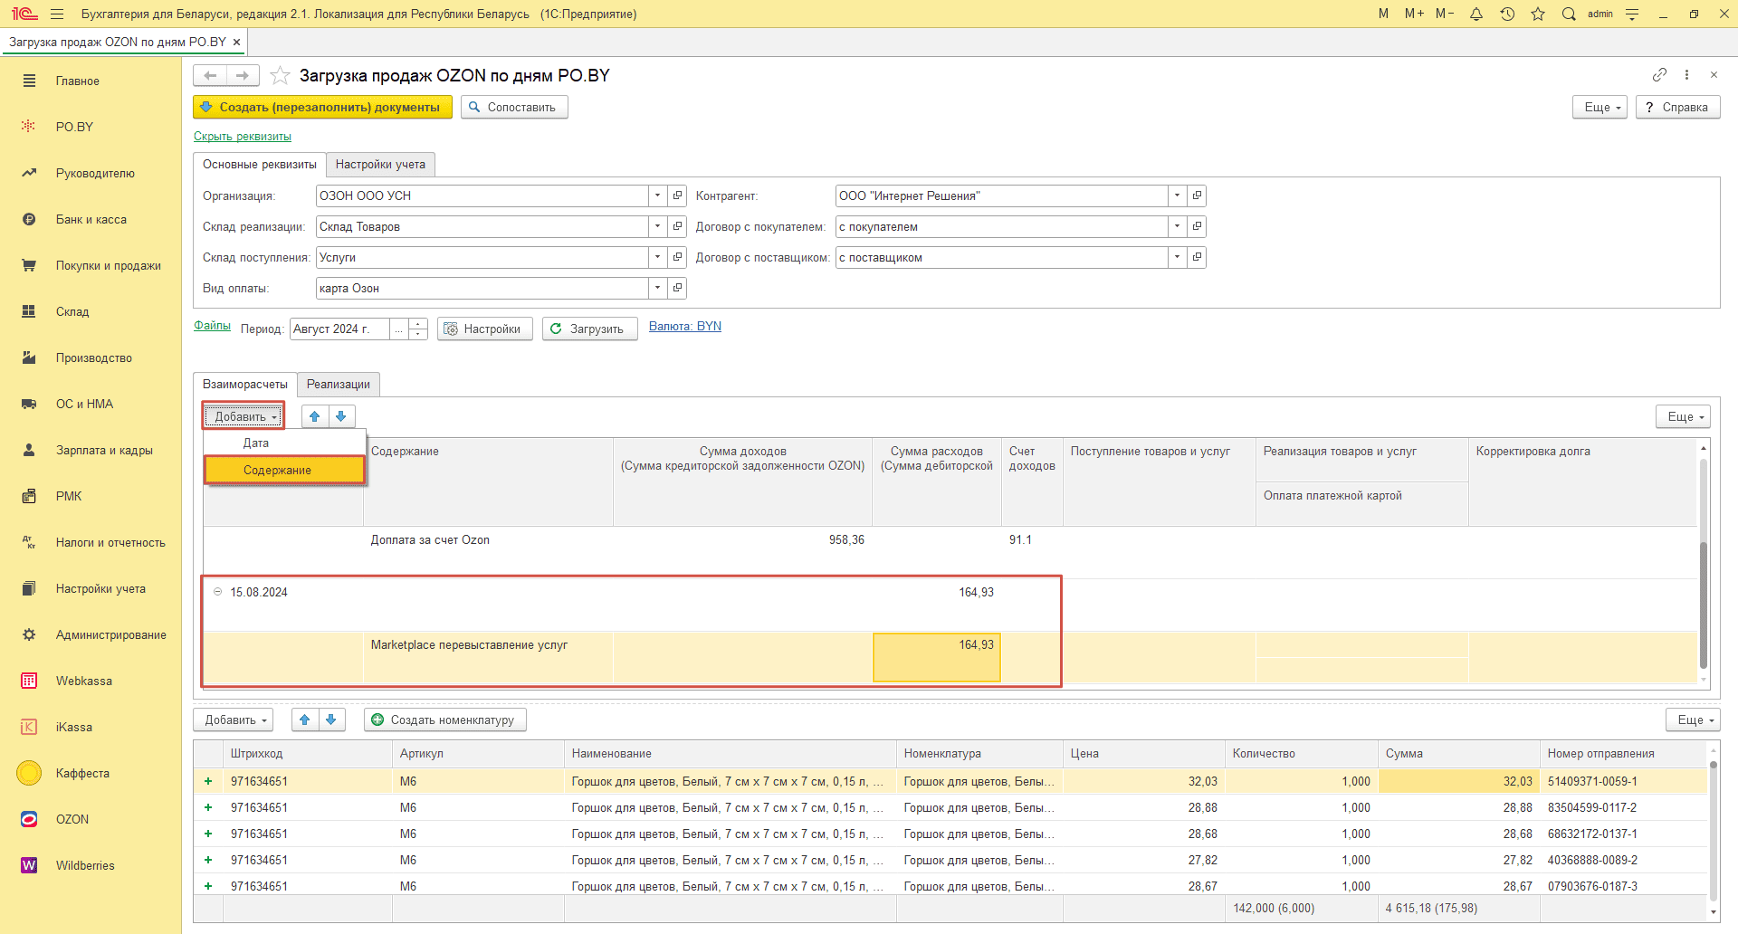Open Договор с поставщиком open-item icon
This screenshot has width=1738, height=934.
point(1197,257)
